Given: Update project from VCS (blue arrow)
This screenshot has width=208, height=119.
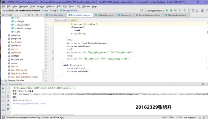Looking at the screenshot, I should tap(185, 10).
